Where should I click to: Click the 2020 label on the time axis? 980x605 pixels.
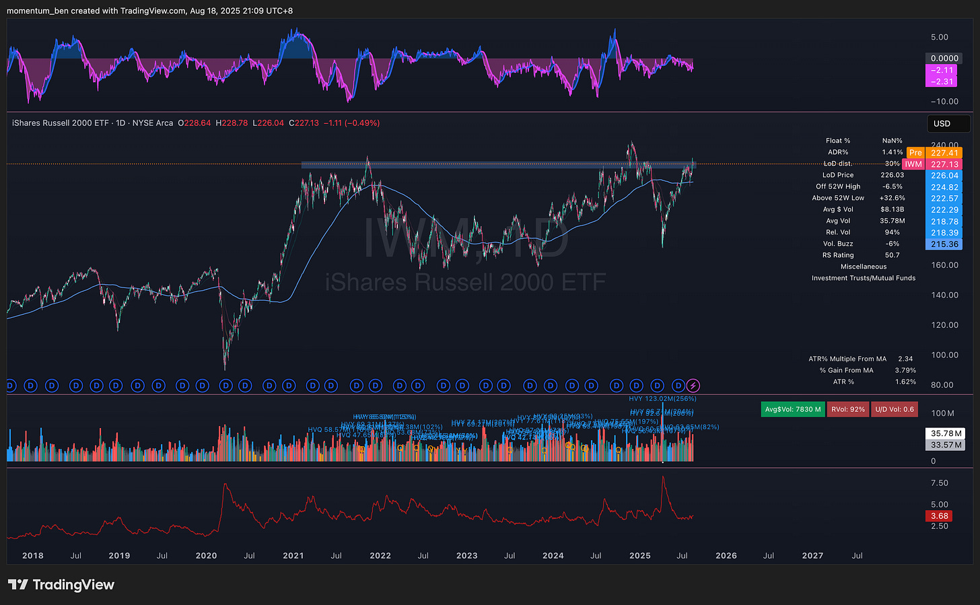[206, 556]
